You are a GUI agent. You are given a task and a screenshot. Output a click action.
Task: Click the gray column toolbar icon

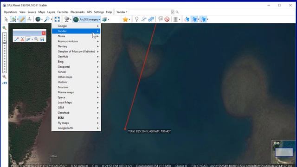175,19
